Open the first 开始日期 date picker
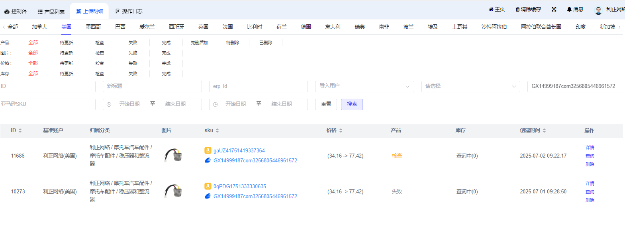This screenshot has height=230, width=625. click(129, 104)
